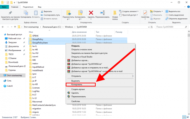Click Изменить in ribbon
This screenshot has width=190, height=119.
pos(156,15)
